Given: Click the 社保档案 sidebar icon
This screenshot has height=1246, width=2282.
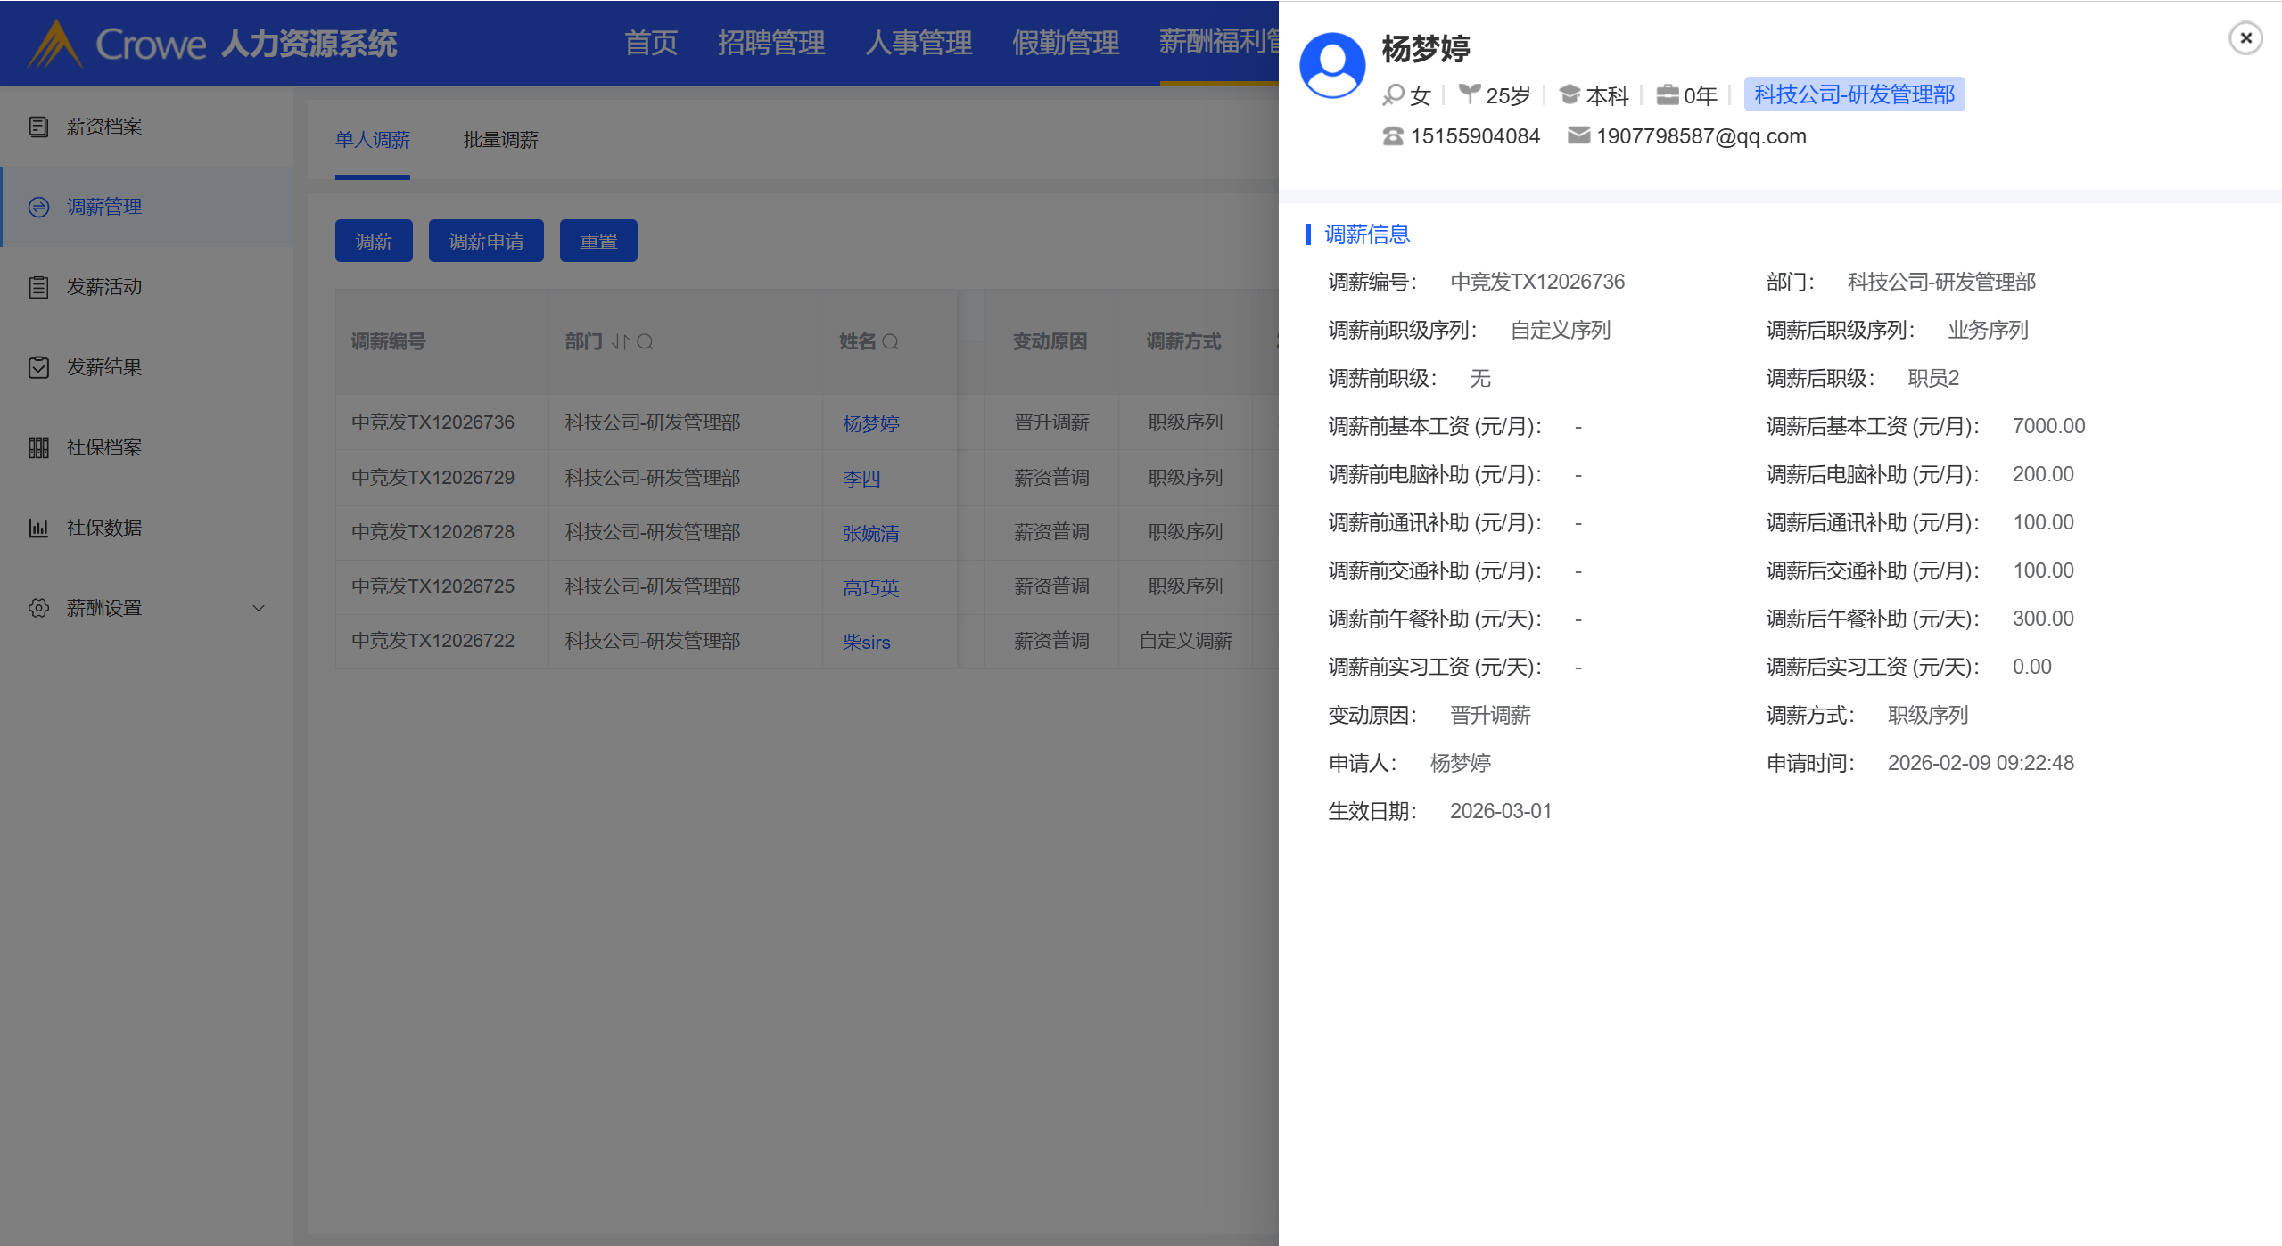Looking at the screenshot, I should point(38,447).
